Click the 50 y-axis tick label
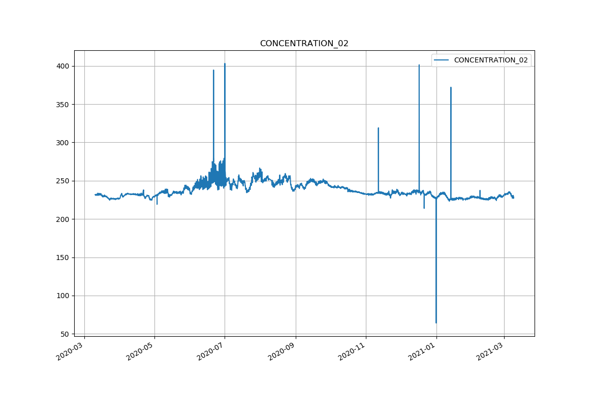594x420 pixels. click(65, 334)
